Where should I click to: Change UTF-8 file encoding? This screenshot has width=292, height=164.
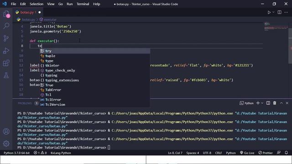click(x=207, y=153)
